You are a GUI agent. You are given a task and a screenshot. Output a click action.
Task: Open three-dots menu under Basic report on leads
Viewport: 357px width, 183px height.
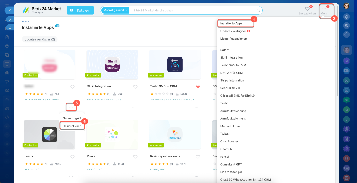[197, 177]
